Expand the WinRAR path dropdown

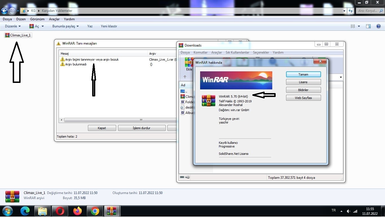pos(341,77)
